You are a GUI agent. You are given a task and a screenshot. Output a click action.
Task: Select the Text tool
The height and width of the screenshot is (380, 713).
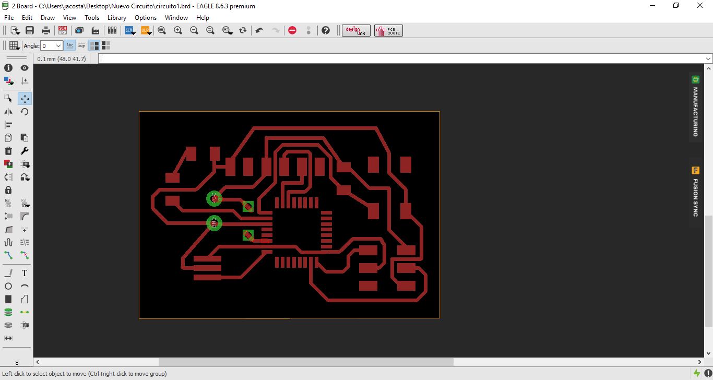pyautogui.click(x=25, y=273)
